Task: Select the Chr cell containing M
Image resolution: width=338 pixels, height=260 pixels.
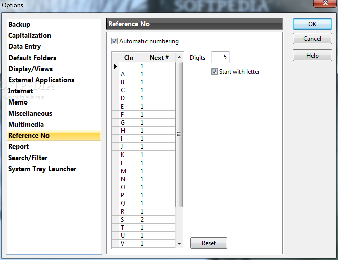Action: pos(129,171)
